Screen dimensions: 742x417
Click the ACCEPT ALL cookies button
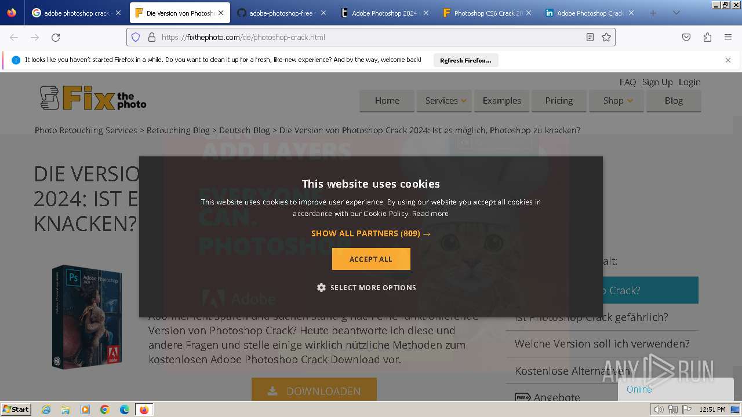click(x=371, y=259)
